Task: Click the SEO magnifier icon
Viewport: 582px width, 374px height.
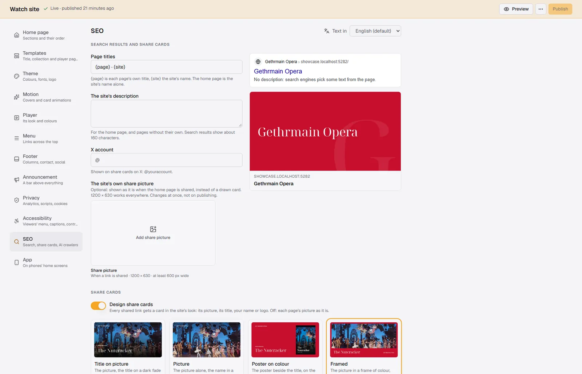Action: [x=16, y=242]
